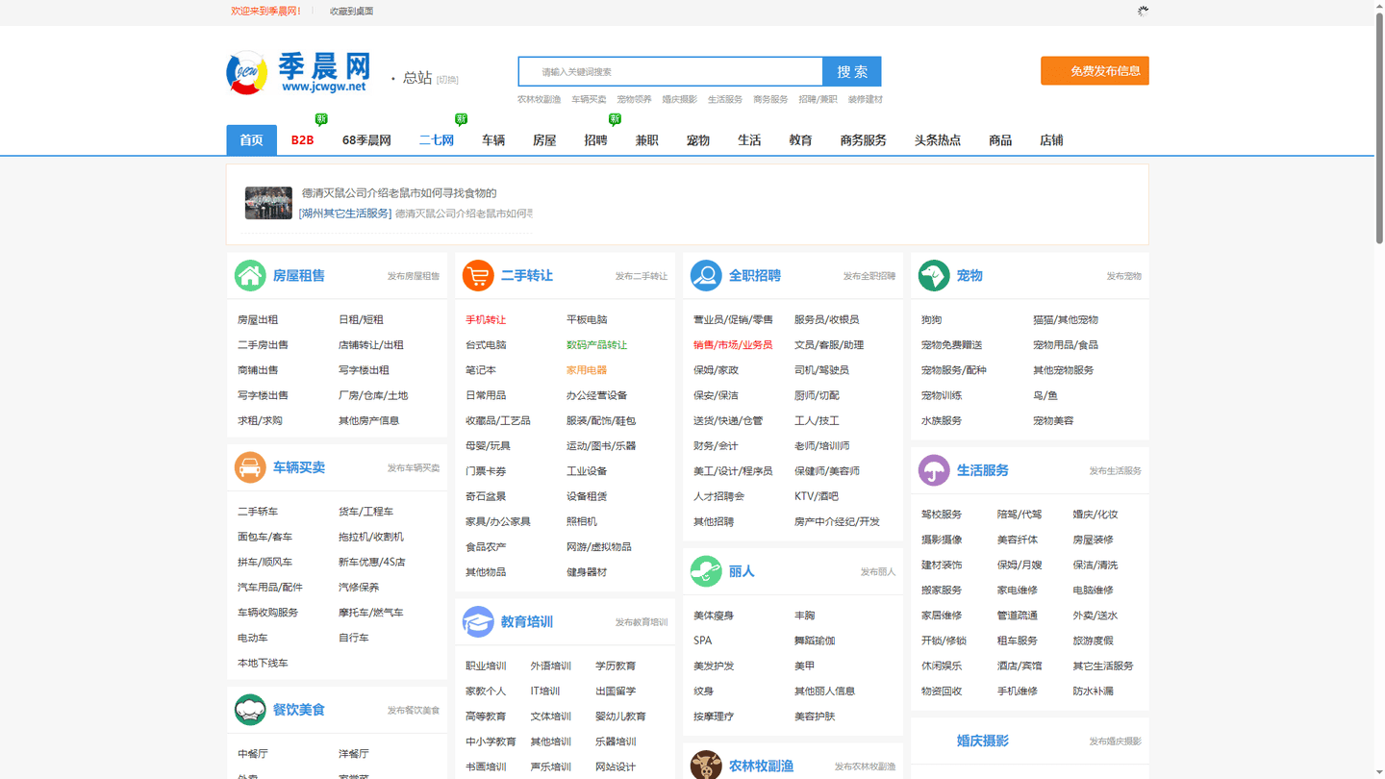Open the 狗狗 pet category
1385x779 pixels.
931,319
